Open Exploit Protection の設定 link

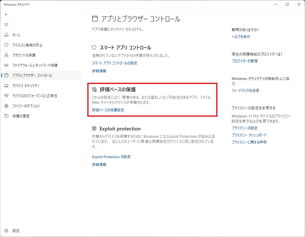pyautogui.click(x=111, y=157)
